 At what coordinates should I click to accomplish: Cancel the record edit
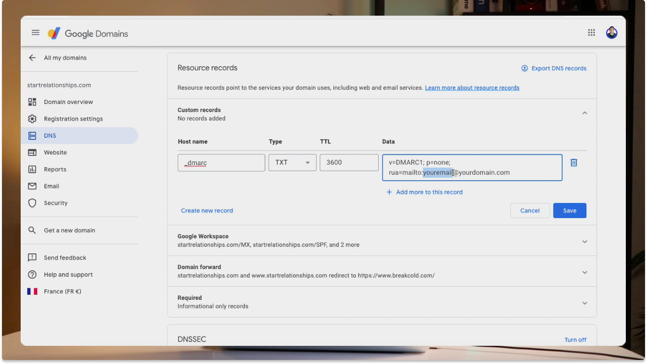[x=530, y=211]
